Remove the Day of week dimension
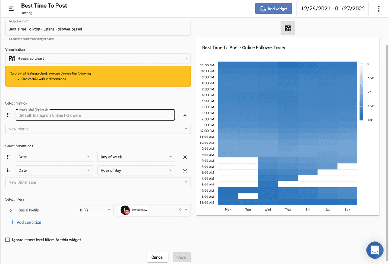The image size is (389, 264). tap(185, 157)
